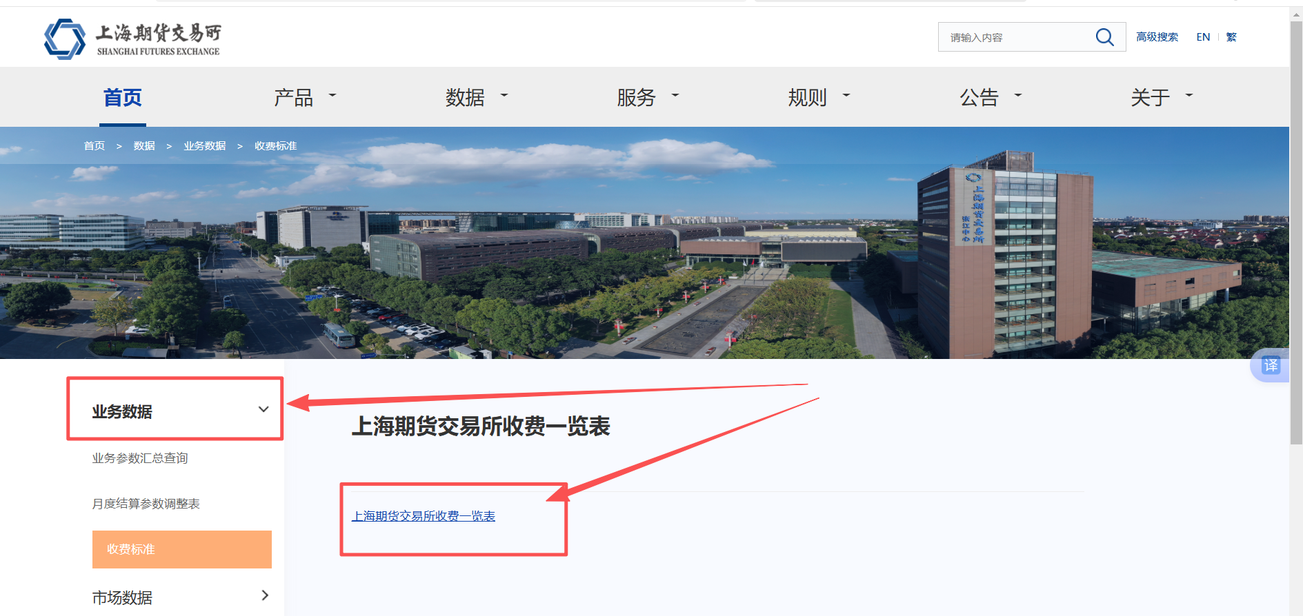1303x616 pixels.
Task: Go to 数据 in breadcrumb
Action: (144, 146)
